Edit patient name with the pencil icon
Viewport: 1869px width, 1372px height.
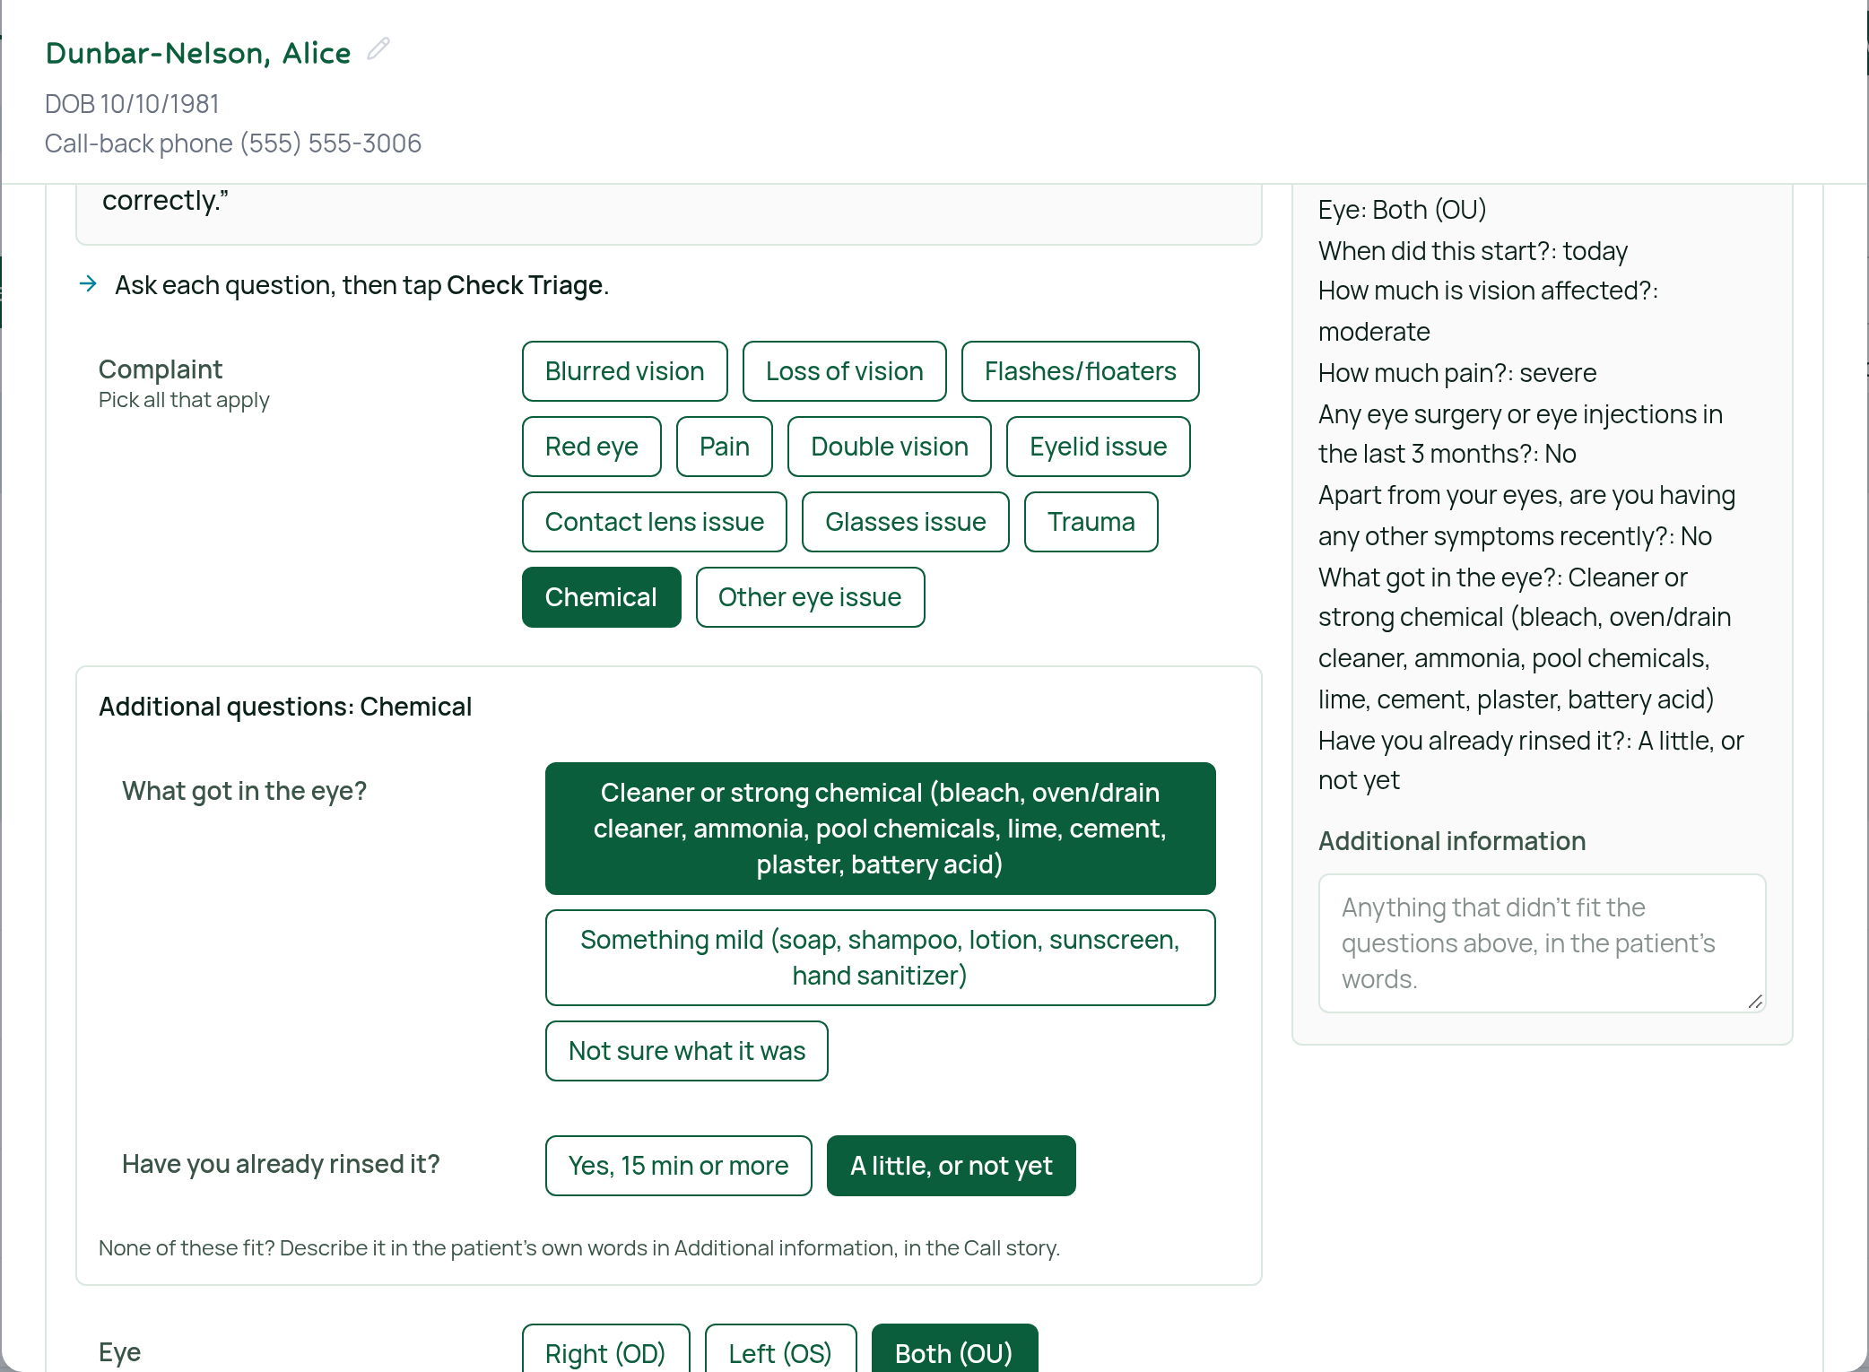tap(378, 49)
